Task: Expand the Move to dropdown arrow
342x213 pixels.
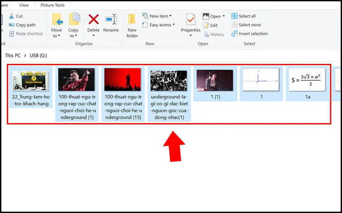Action: click(x=59, y=35)
